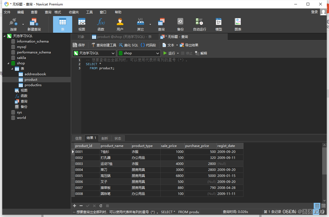Viewport: 329px width, 217px height.
Task: Collapse the 表 tables tree node
Action: coord(12,69)
